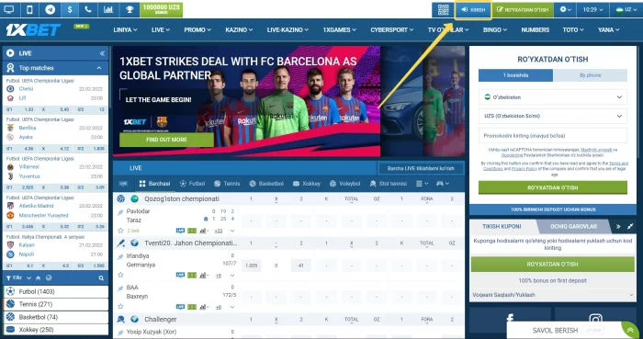
Task: Favorite the Pavlodar Taraz match star
Action: pos(120,231)
